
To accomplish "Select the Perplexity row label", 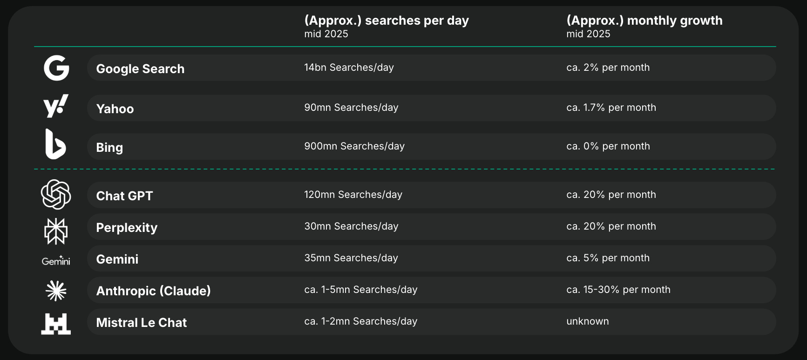I will (x=127, y=228).
